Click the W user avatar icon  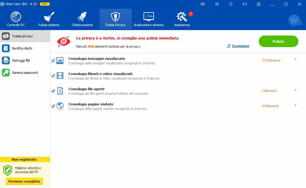[294, 21]
